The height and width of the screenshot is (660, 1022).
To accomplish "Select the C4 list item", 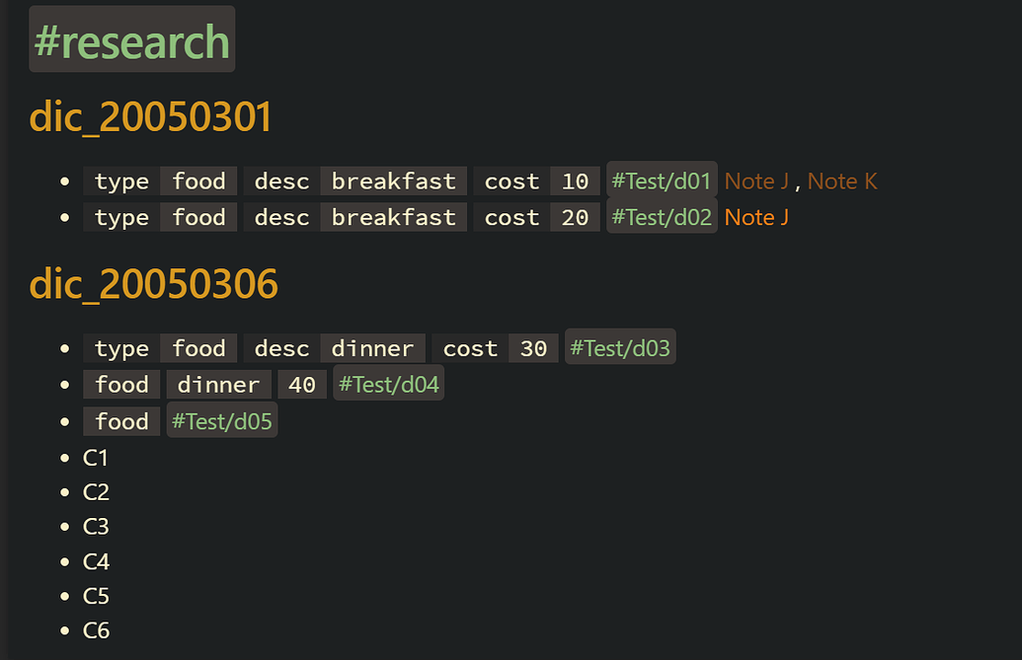I will click(96, 561).
